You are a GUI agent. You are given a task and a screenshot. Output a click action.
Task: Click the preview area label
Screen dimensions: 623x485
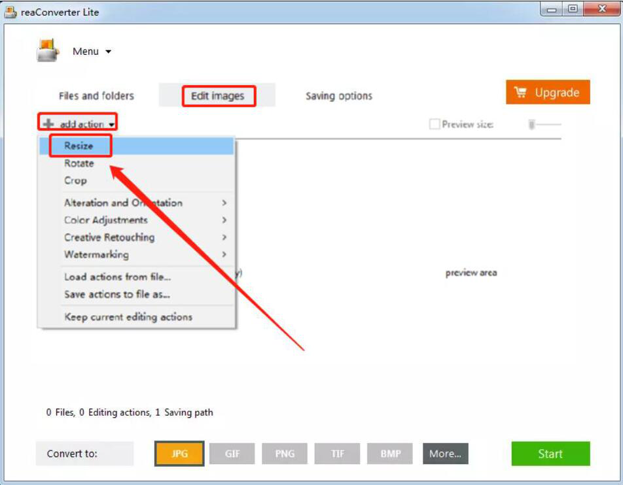(x=471, y=273)
